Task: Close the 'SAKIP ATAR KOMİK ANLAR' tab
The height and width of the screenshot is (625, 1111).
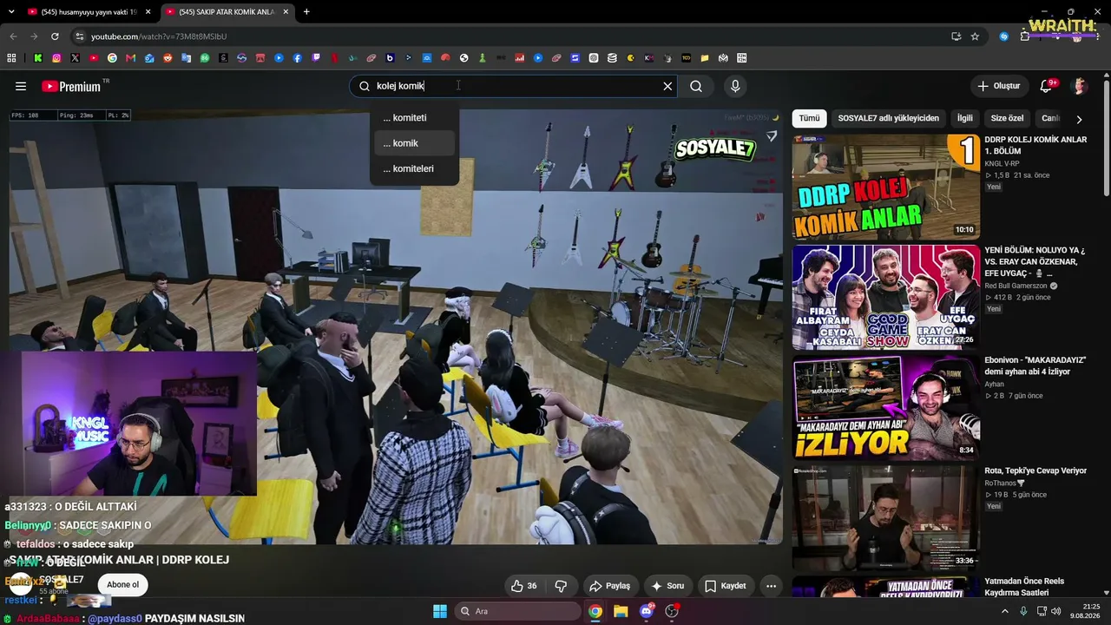Action: tap(285, 12)
